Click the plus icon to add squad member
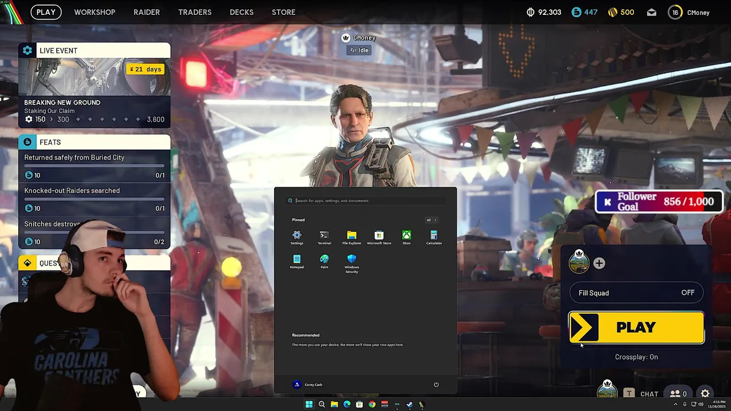This screenshot has height=411, width=731. [x=599, y=263]
